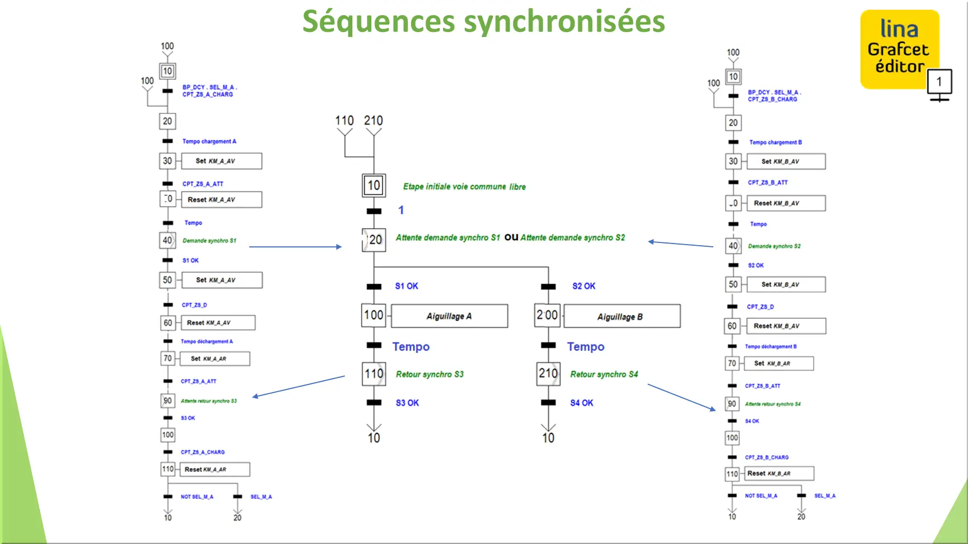Select central step 210 box
Viewport: 968px width, 544px height.
tap(548, 374)
